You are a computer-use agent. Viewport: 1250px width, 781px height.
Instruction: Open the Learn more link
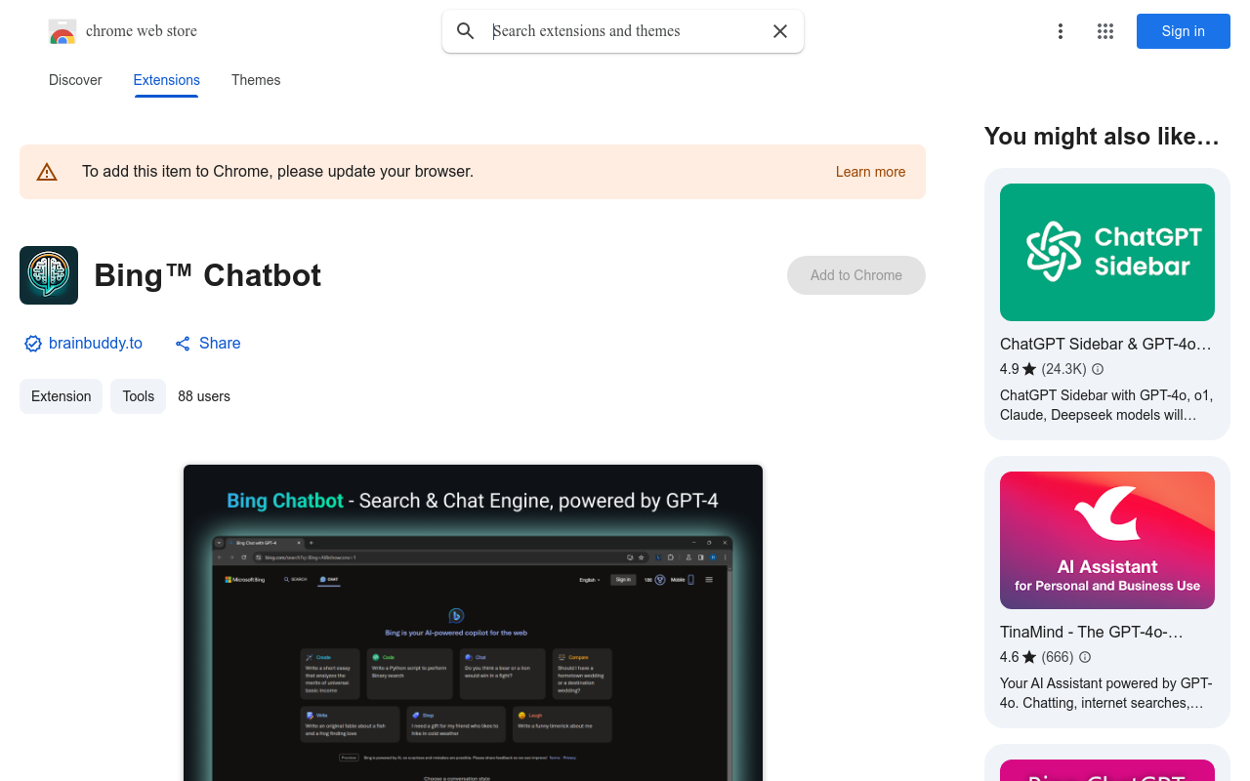(x=869, y=171)
